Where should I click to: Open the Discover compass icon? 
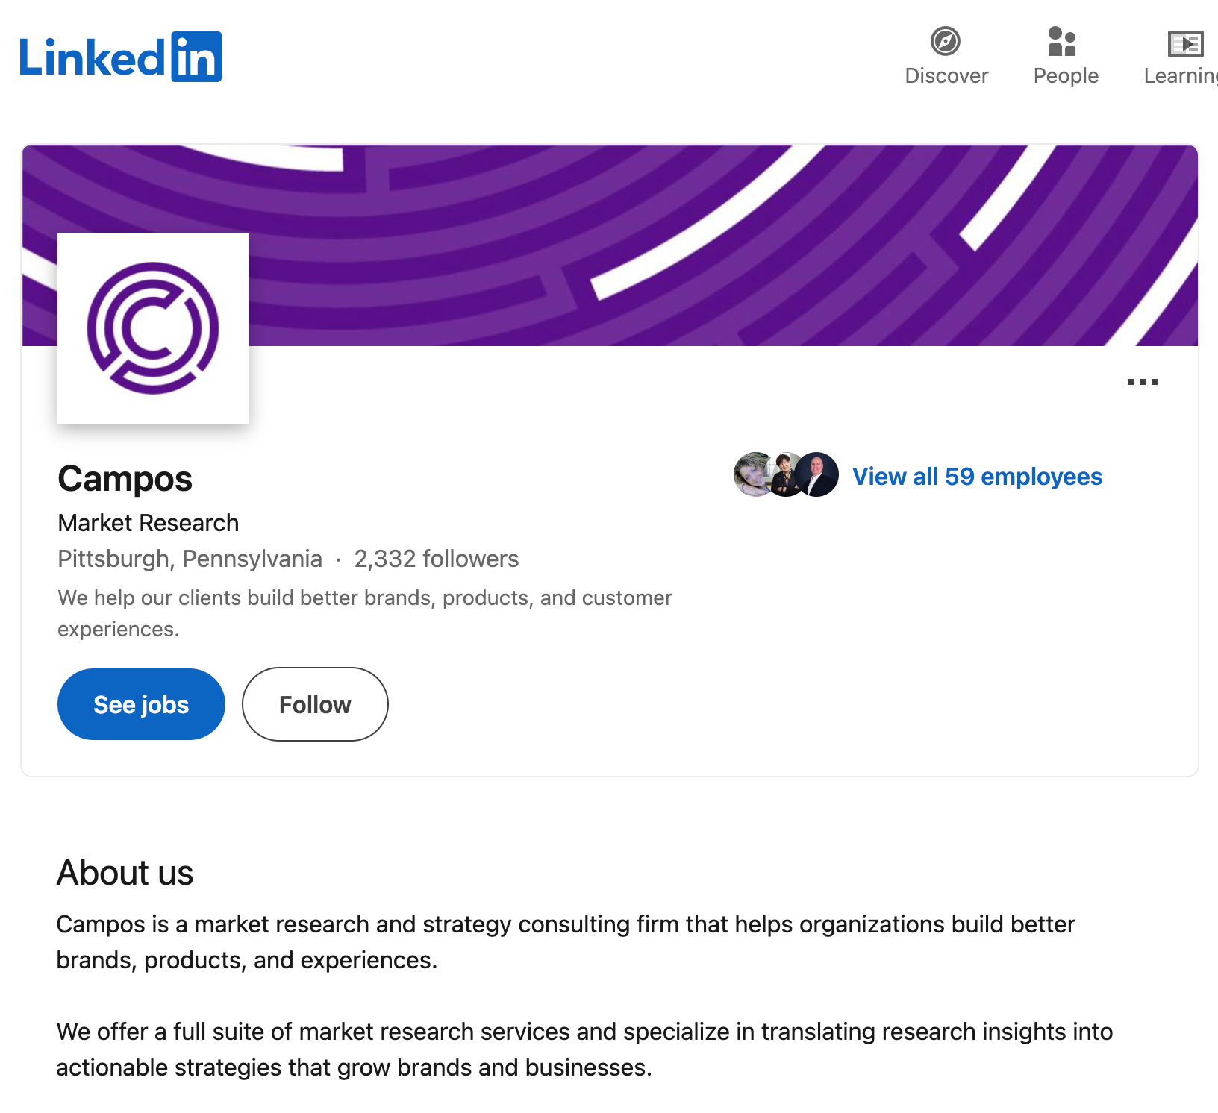pos(946,41)
